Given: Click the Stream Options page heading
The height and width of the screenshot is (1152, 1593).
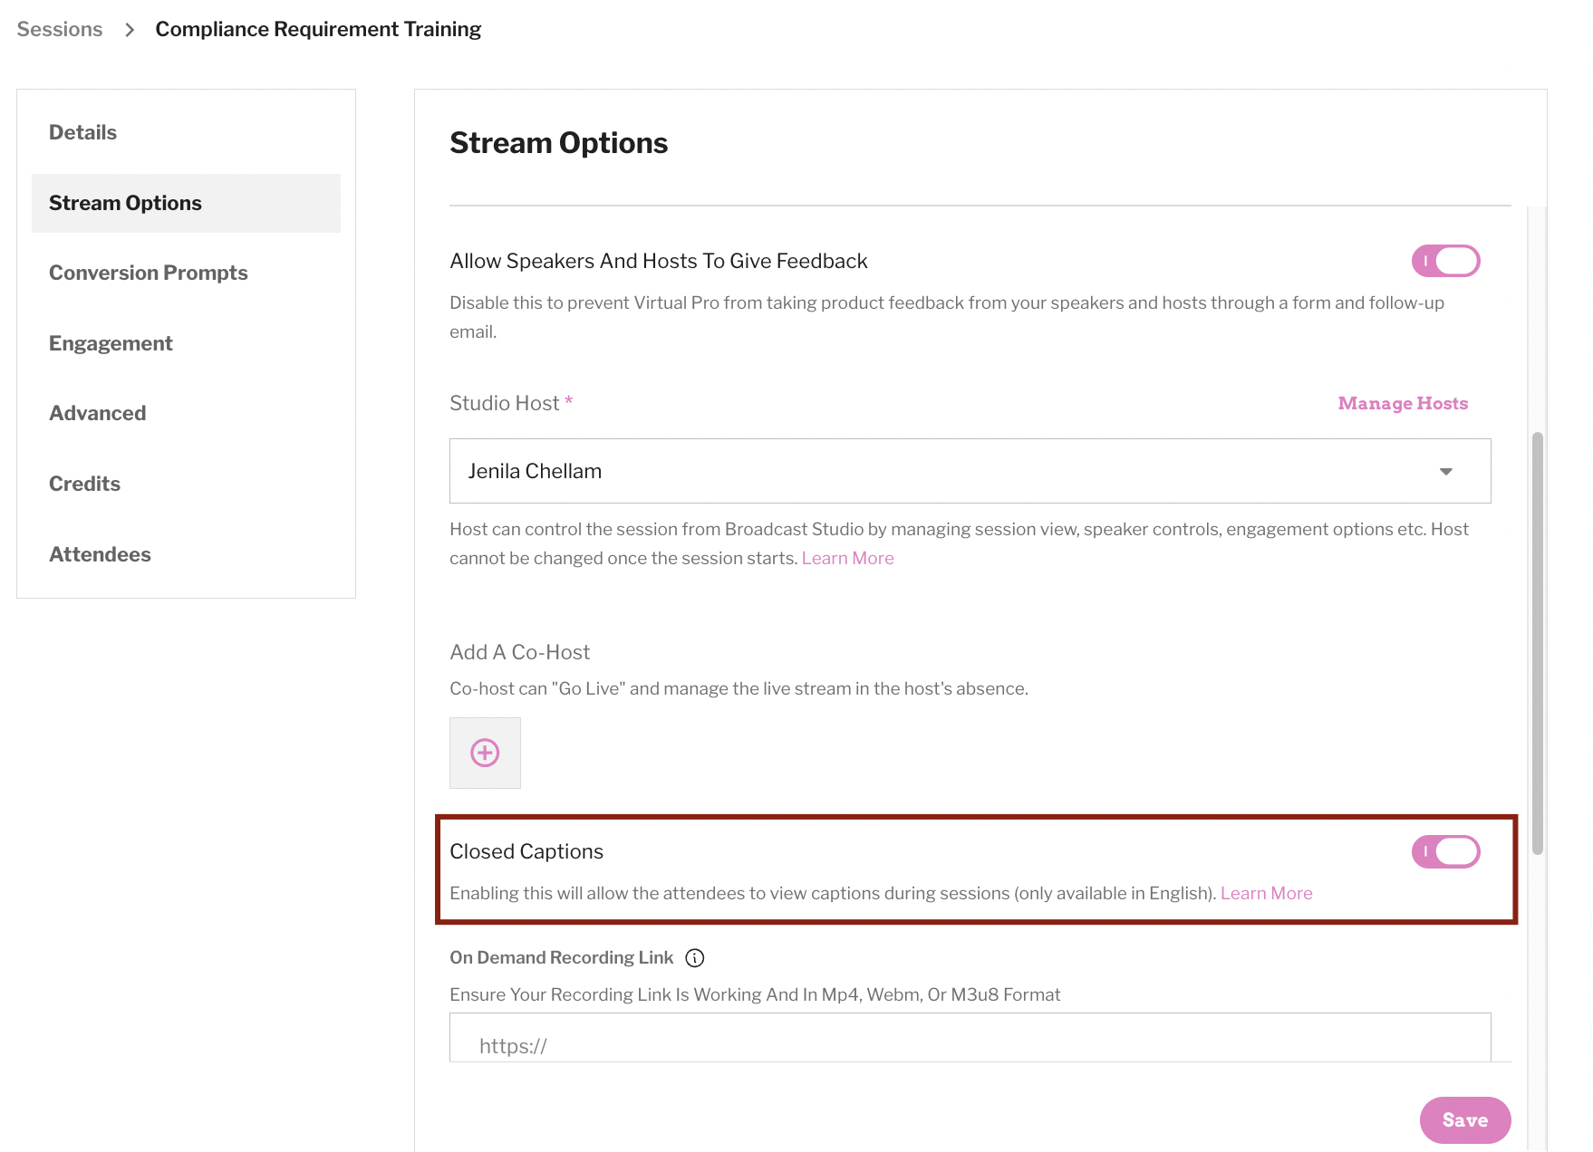Looking at the screenshot, I should (558, 143).
